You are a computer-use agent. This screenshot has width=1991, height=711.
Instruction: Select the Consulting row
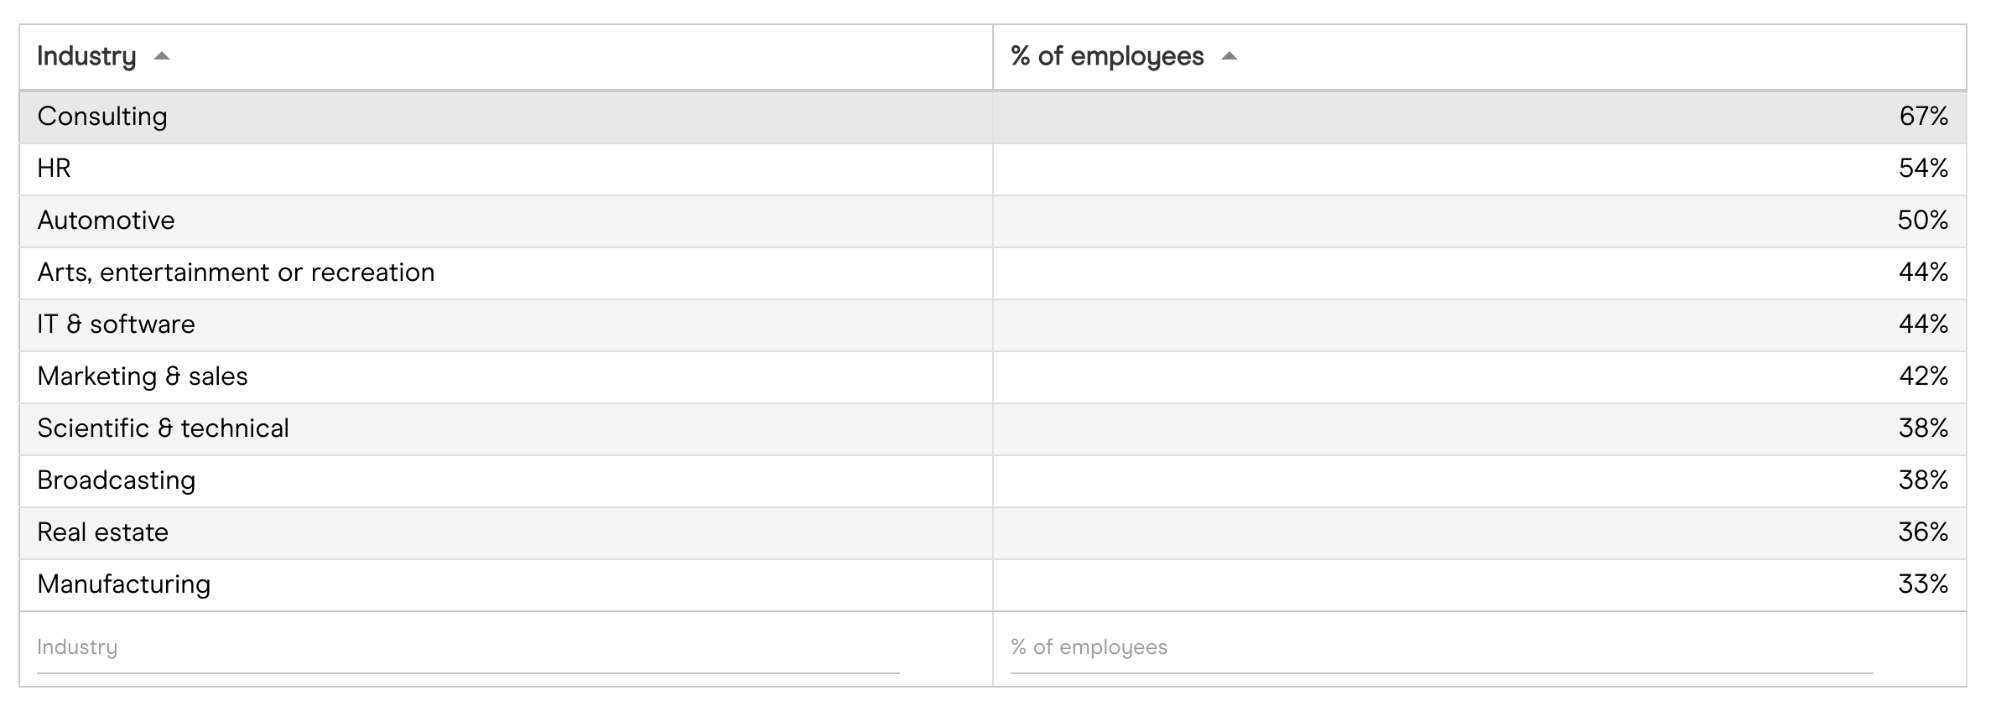(x=102, y=117)
